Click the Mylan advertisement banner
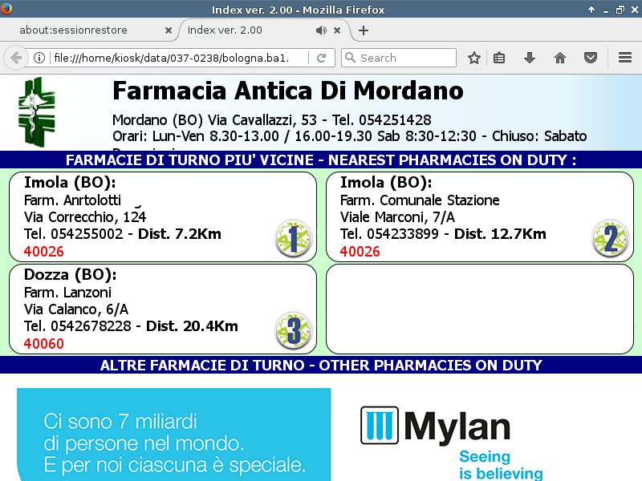Screen dimensions: 642x481 321,433
